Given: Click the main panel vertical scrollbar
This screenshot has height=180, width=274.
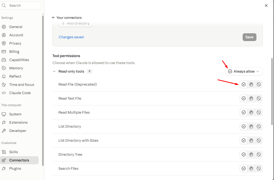Looking at the screenshot, I should [x=272, y=92].
